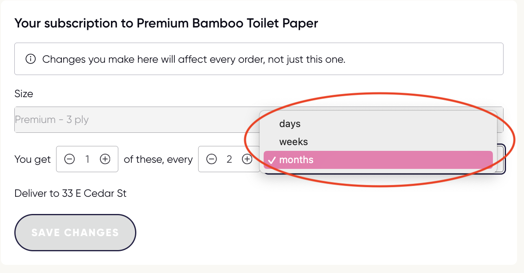Click the Save Changes button
The width and height of the screenshot is (524, 273).
[75, 232]
